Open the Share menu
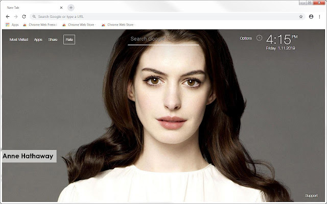This screenshot has height=204, width=327. [x=53, y=40]
